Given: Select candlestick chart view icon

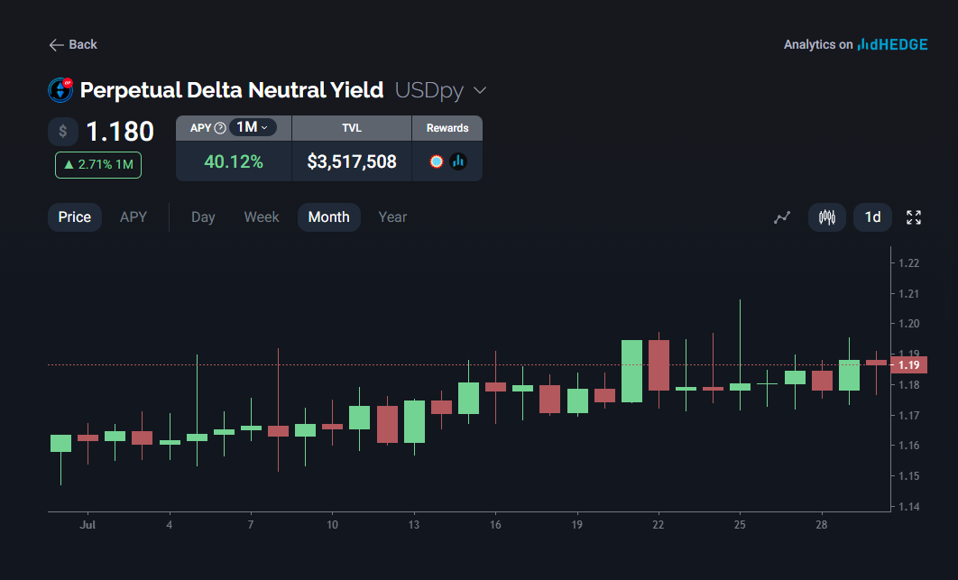Looking at the screenshot, I should coord(826,217).
